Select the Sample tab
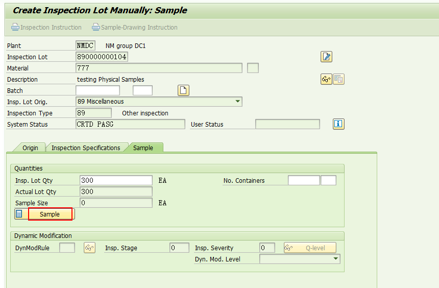The width and height of the screenshot is (439, 288). click(143, 148)
